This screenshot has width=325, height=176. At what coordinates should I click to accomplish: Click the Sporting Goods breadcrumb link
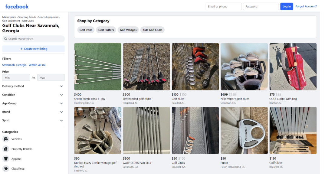(27, 17)
